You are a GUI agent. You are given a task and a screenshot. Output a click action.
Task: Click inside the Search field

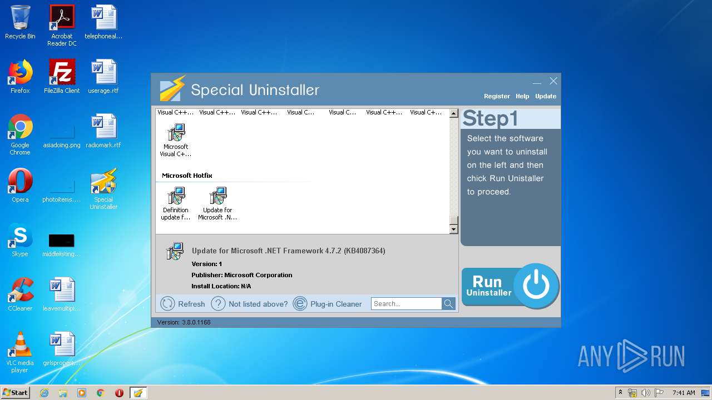click(406, 303)
